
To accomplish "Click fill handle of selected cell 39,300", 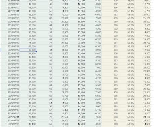I will [x=36, y=51].
